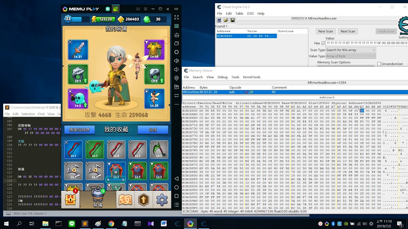
Task: Select the fairy pet slot Lv.30
Action: (x=154, y=99)
